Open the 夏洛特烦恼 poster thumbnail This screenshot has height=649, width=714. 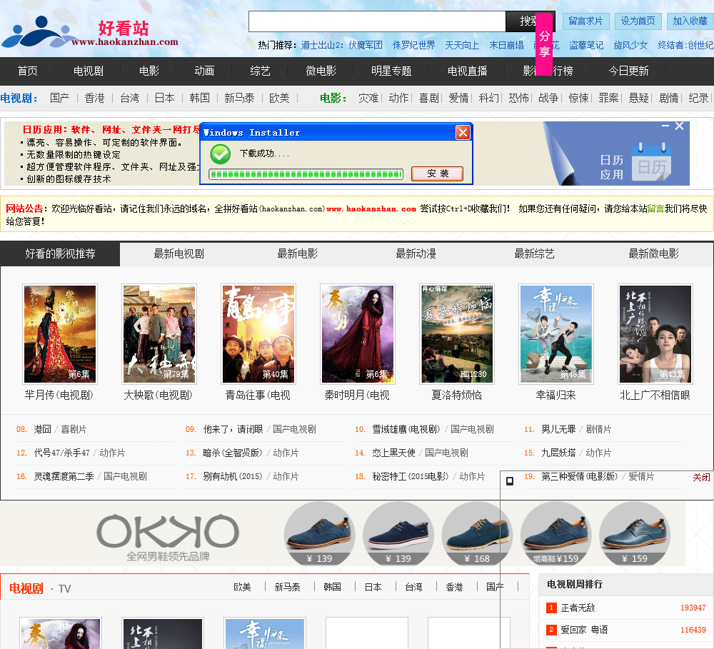[457, 334]
